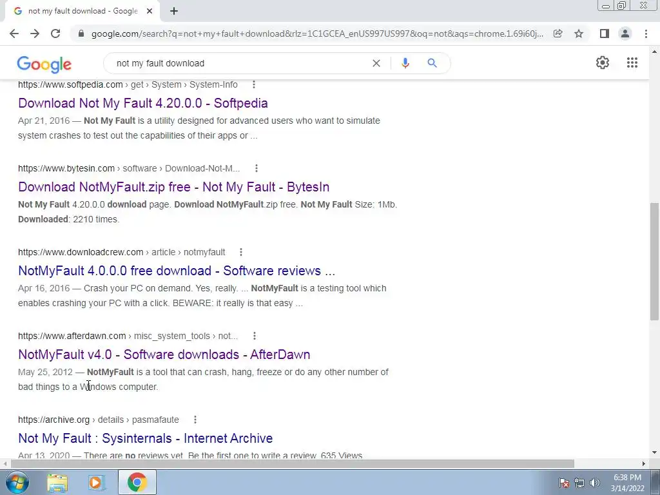Screen dimensions: 660x495
Task: Click the horizontal scrollbar thumb
Action: [293, 463]
